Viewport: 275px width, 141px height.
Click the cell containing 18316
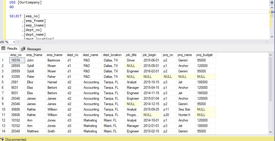[17, 60]
